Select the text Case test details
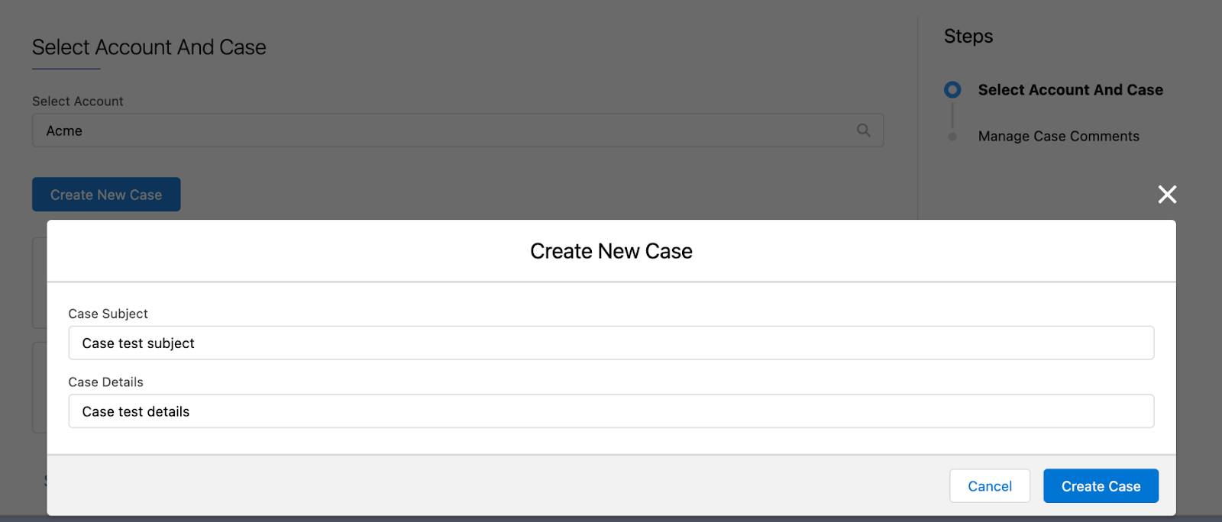This screenshot has width=1222, height=522. point(135,411)
